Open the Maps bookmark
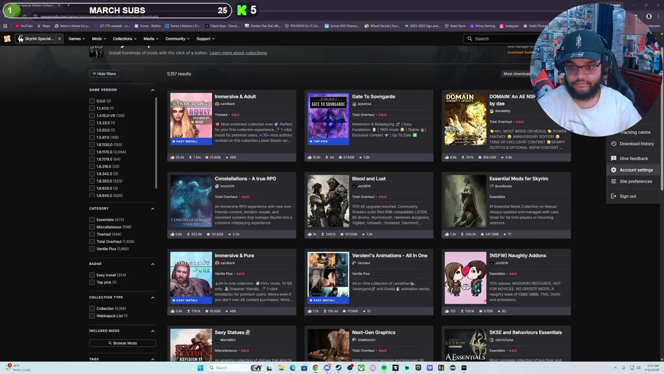Screen dimensions: 664x374 (44, 26)
